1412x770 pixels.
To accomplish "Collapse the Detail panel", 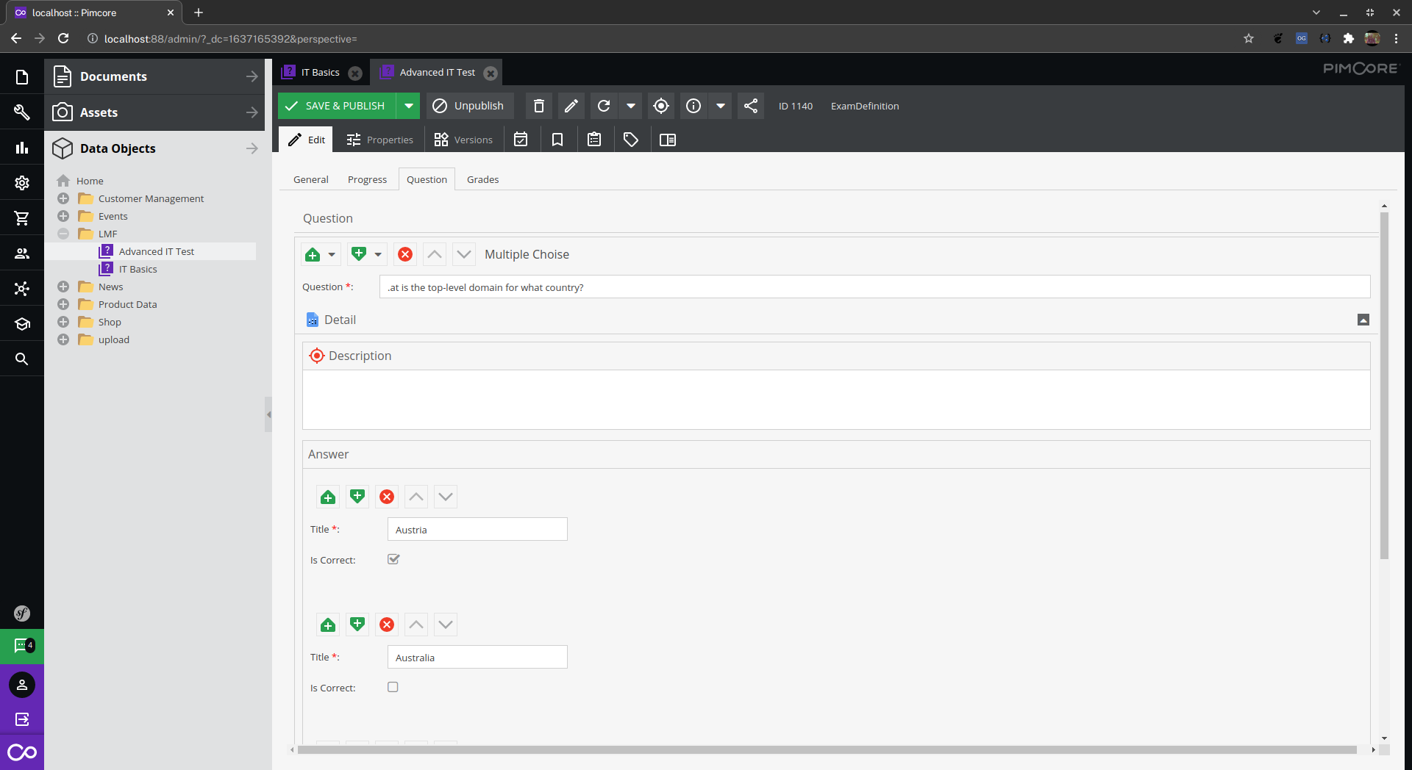I will 1363,320.
